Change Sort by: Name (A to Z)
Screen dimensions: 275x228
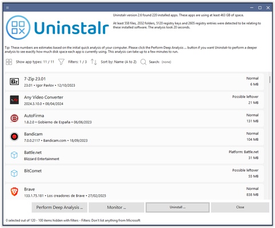[118, 62]
